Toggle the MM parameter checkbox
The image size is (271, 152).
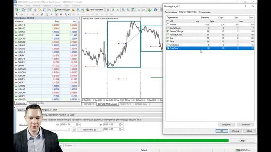168,21
